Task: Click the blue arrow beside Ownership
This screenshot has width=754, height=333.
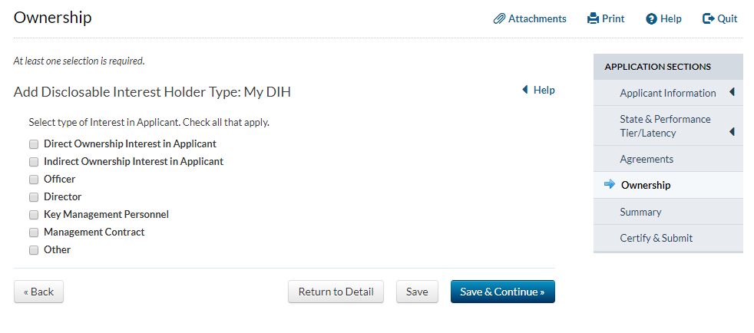Action: pos(610,184)
